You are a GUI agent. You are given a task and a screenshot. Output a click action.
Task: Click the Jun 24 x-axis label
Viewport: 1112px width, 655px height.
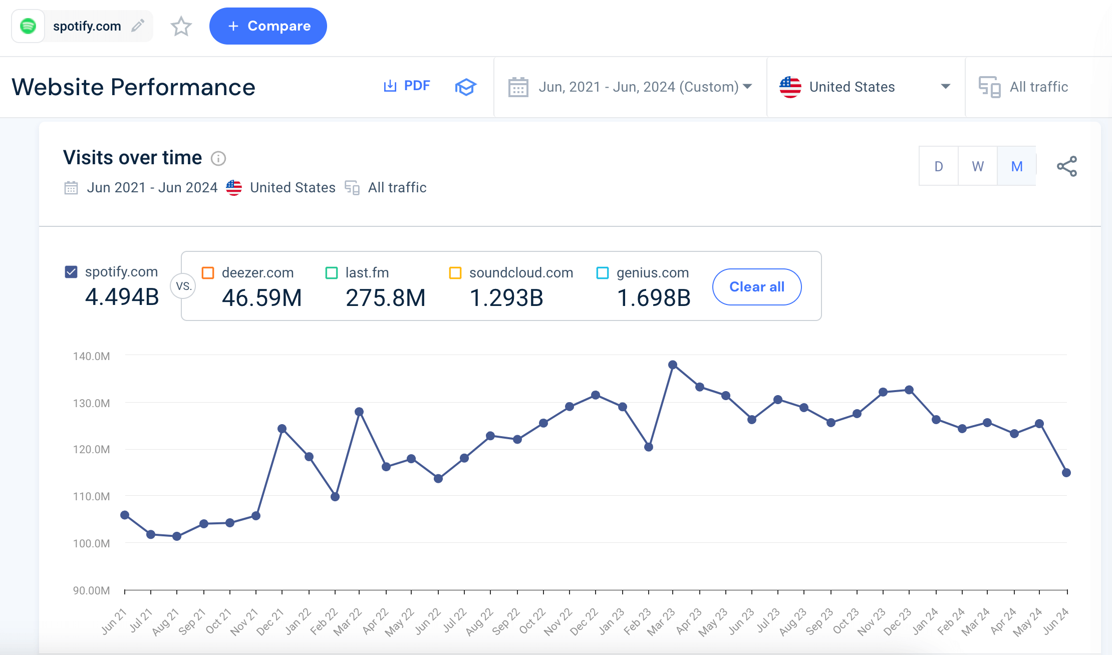coord(1055,621)
